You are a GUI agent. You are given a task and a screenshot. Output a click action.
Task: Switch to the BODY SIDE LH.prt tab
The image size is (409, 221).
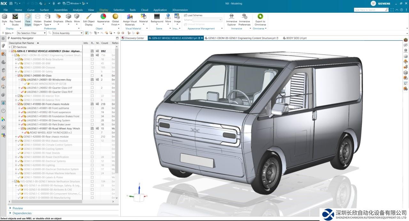[296, 38]
